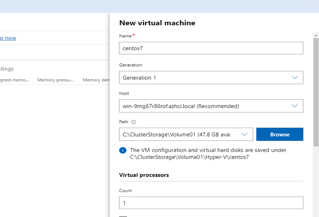The image size is (319, 217).
Task: Click into the virtual processors Count field
Action: (x=211, y=203)
